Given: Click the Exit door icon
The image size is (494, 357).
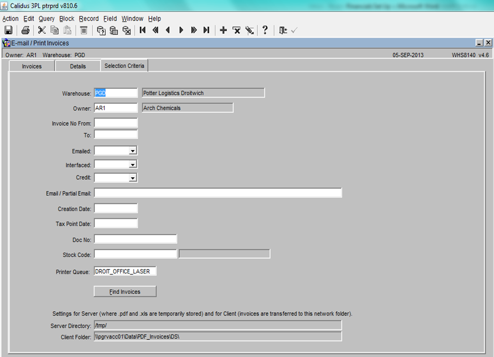Looking at the screenshot, I should coord(283,30).
